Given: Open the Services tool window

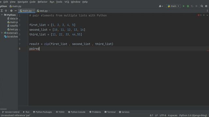Looking at the screenshot, I should click(x=124, y=112).
